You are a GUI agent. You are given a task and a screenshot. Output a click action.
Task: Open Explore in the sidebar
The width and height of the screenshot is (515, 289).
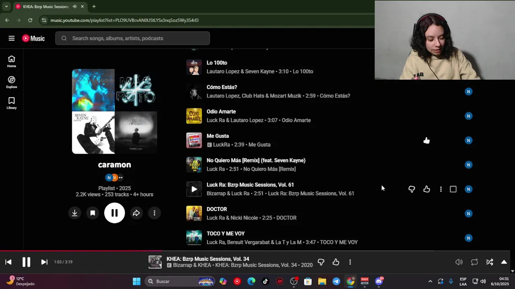(11, 82)
